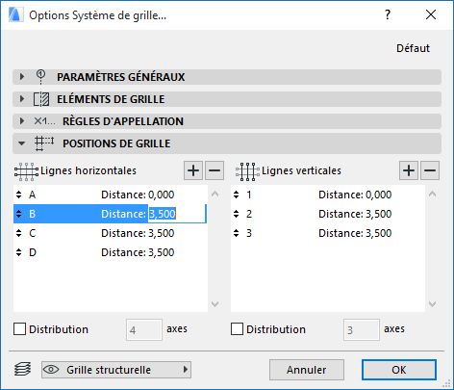
Task: Click the reorder handle of row B
Action: coord(19,214)
